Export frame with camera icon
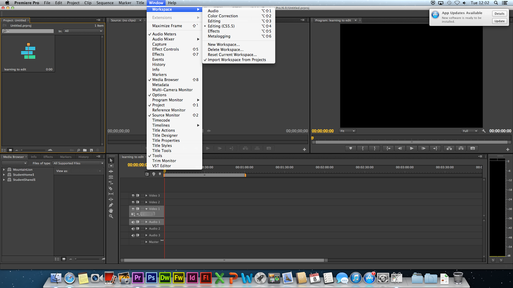Screen dimensions: 513x288 point(473,148)
